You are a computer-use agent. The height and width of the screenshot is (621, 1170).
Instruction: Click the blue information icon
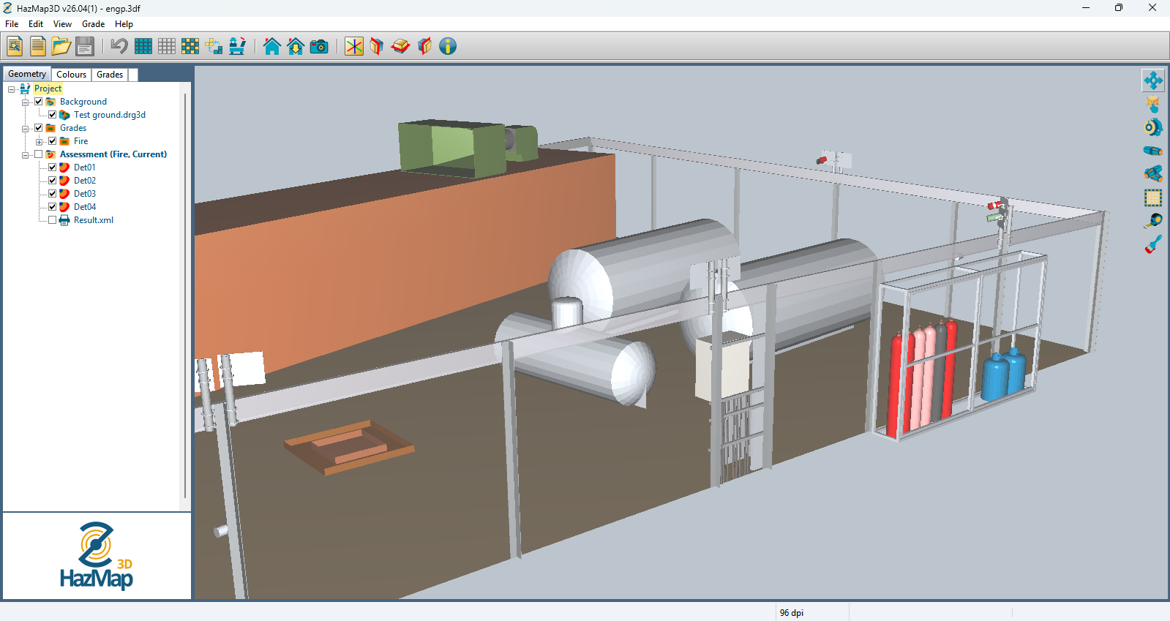(448, 46)
